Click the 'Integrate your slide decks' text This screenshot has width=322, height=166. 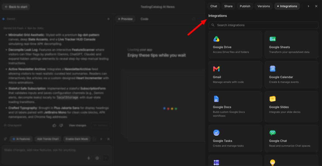click(285, 112)
